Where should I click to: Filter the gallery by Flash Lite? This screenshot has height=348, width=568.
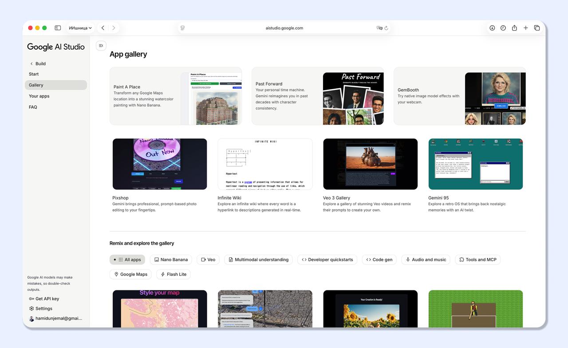point(174,274)
